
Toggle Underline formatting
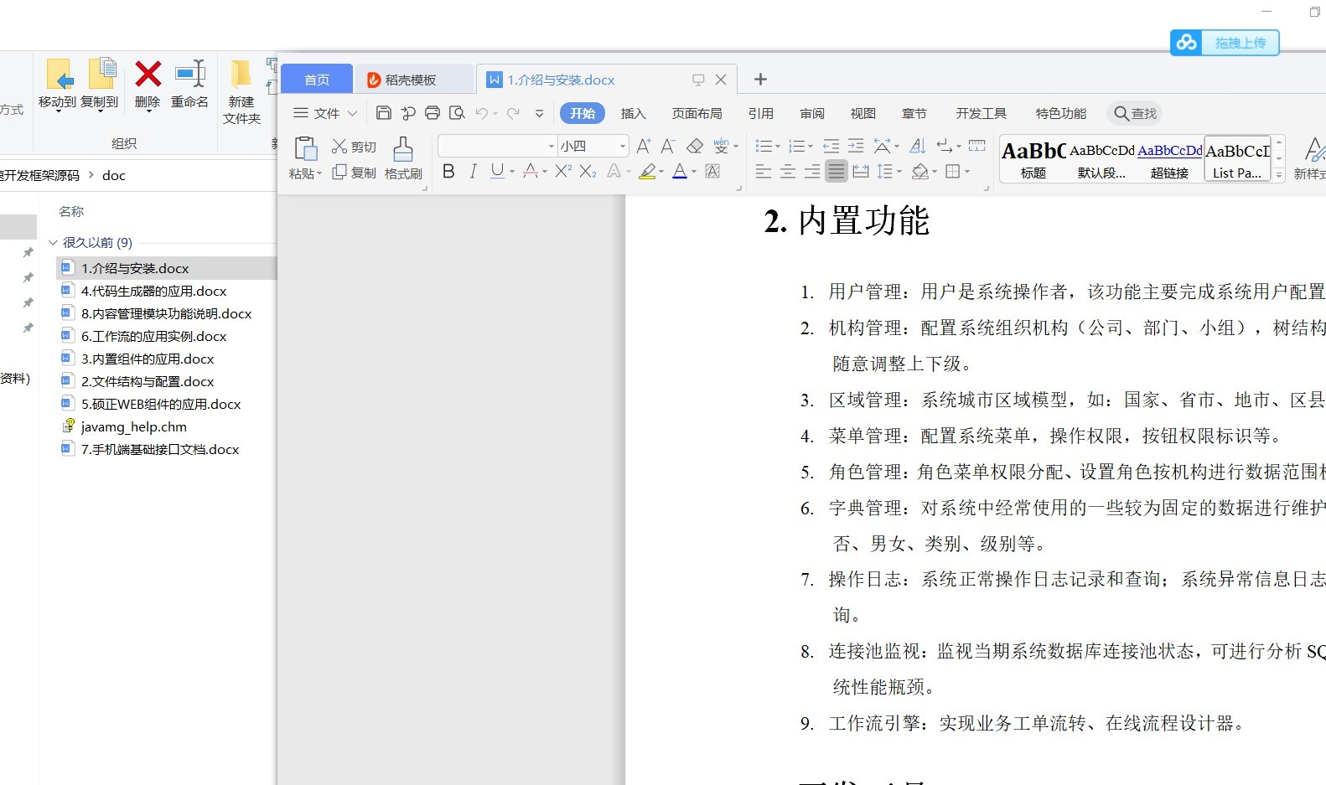[498, 172]
